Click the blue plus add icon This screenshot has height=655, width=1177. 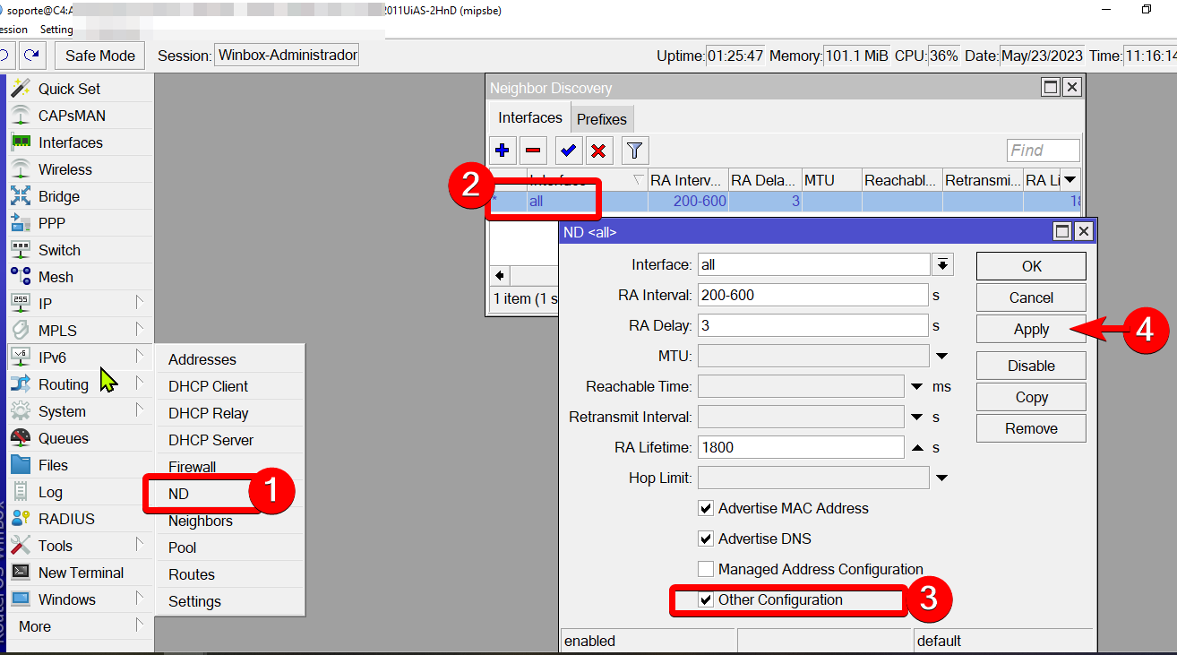[503, 151]
